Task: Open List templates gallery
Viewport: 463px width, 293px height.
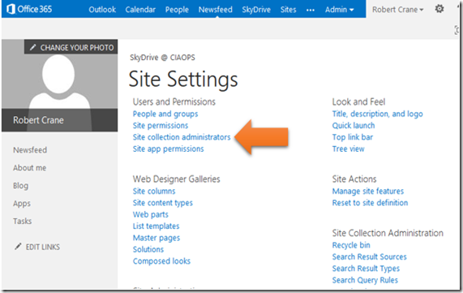Action: (x=156, y=226)
